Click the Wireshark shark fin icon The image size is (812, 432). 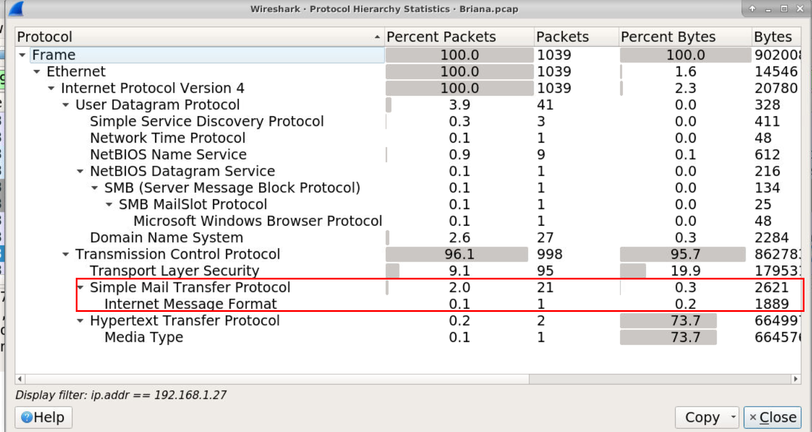coord(17,8)
